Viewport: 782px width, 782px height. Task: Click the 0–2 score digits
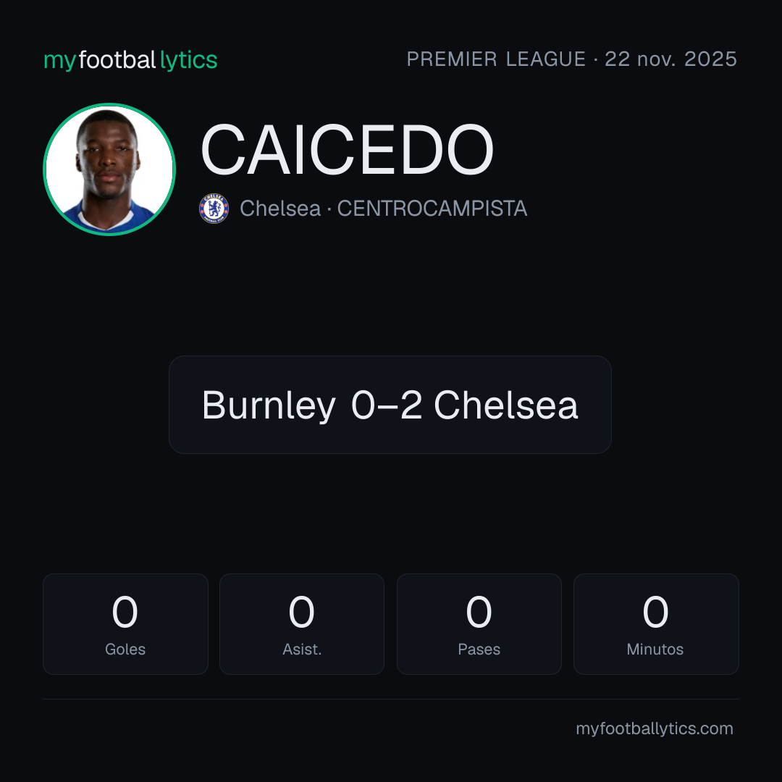pos(387,405)
